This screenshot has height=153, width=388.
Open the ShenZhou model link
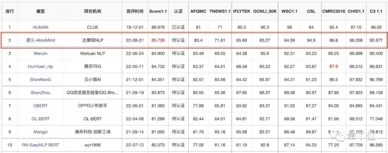pos(40,92)
